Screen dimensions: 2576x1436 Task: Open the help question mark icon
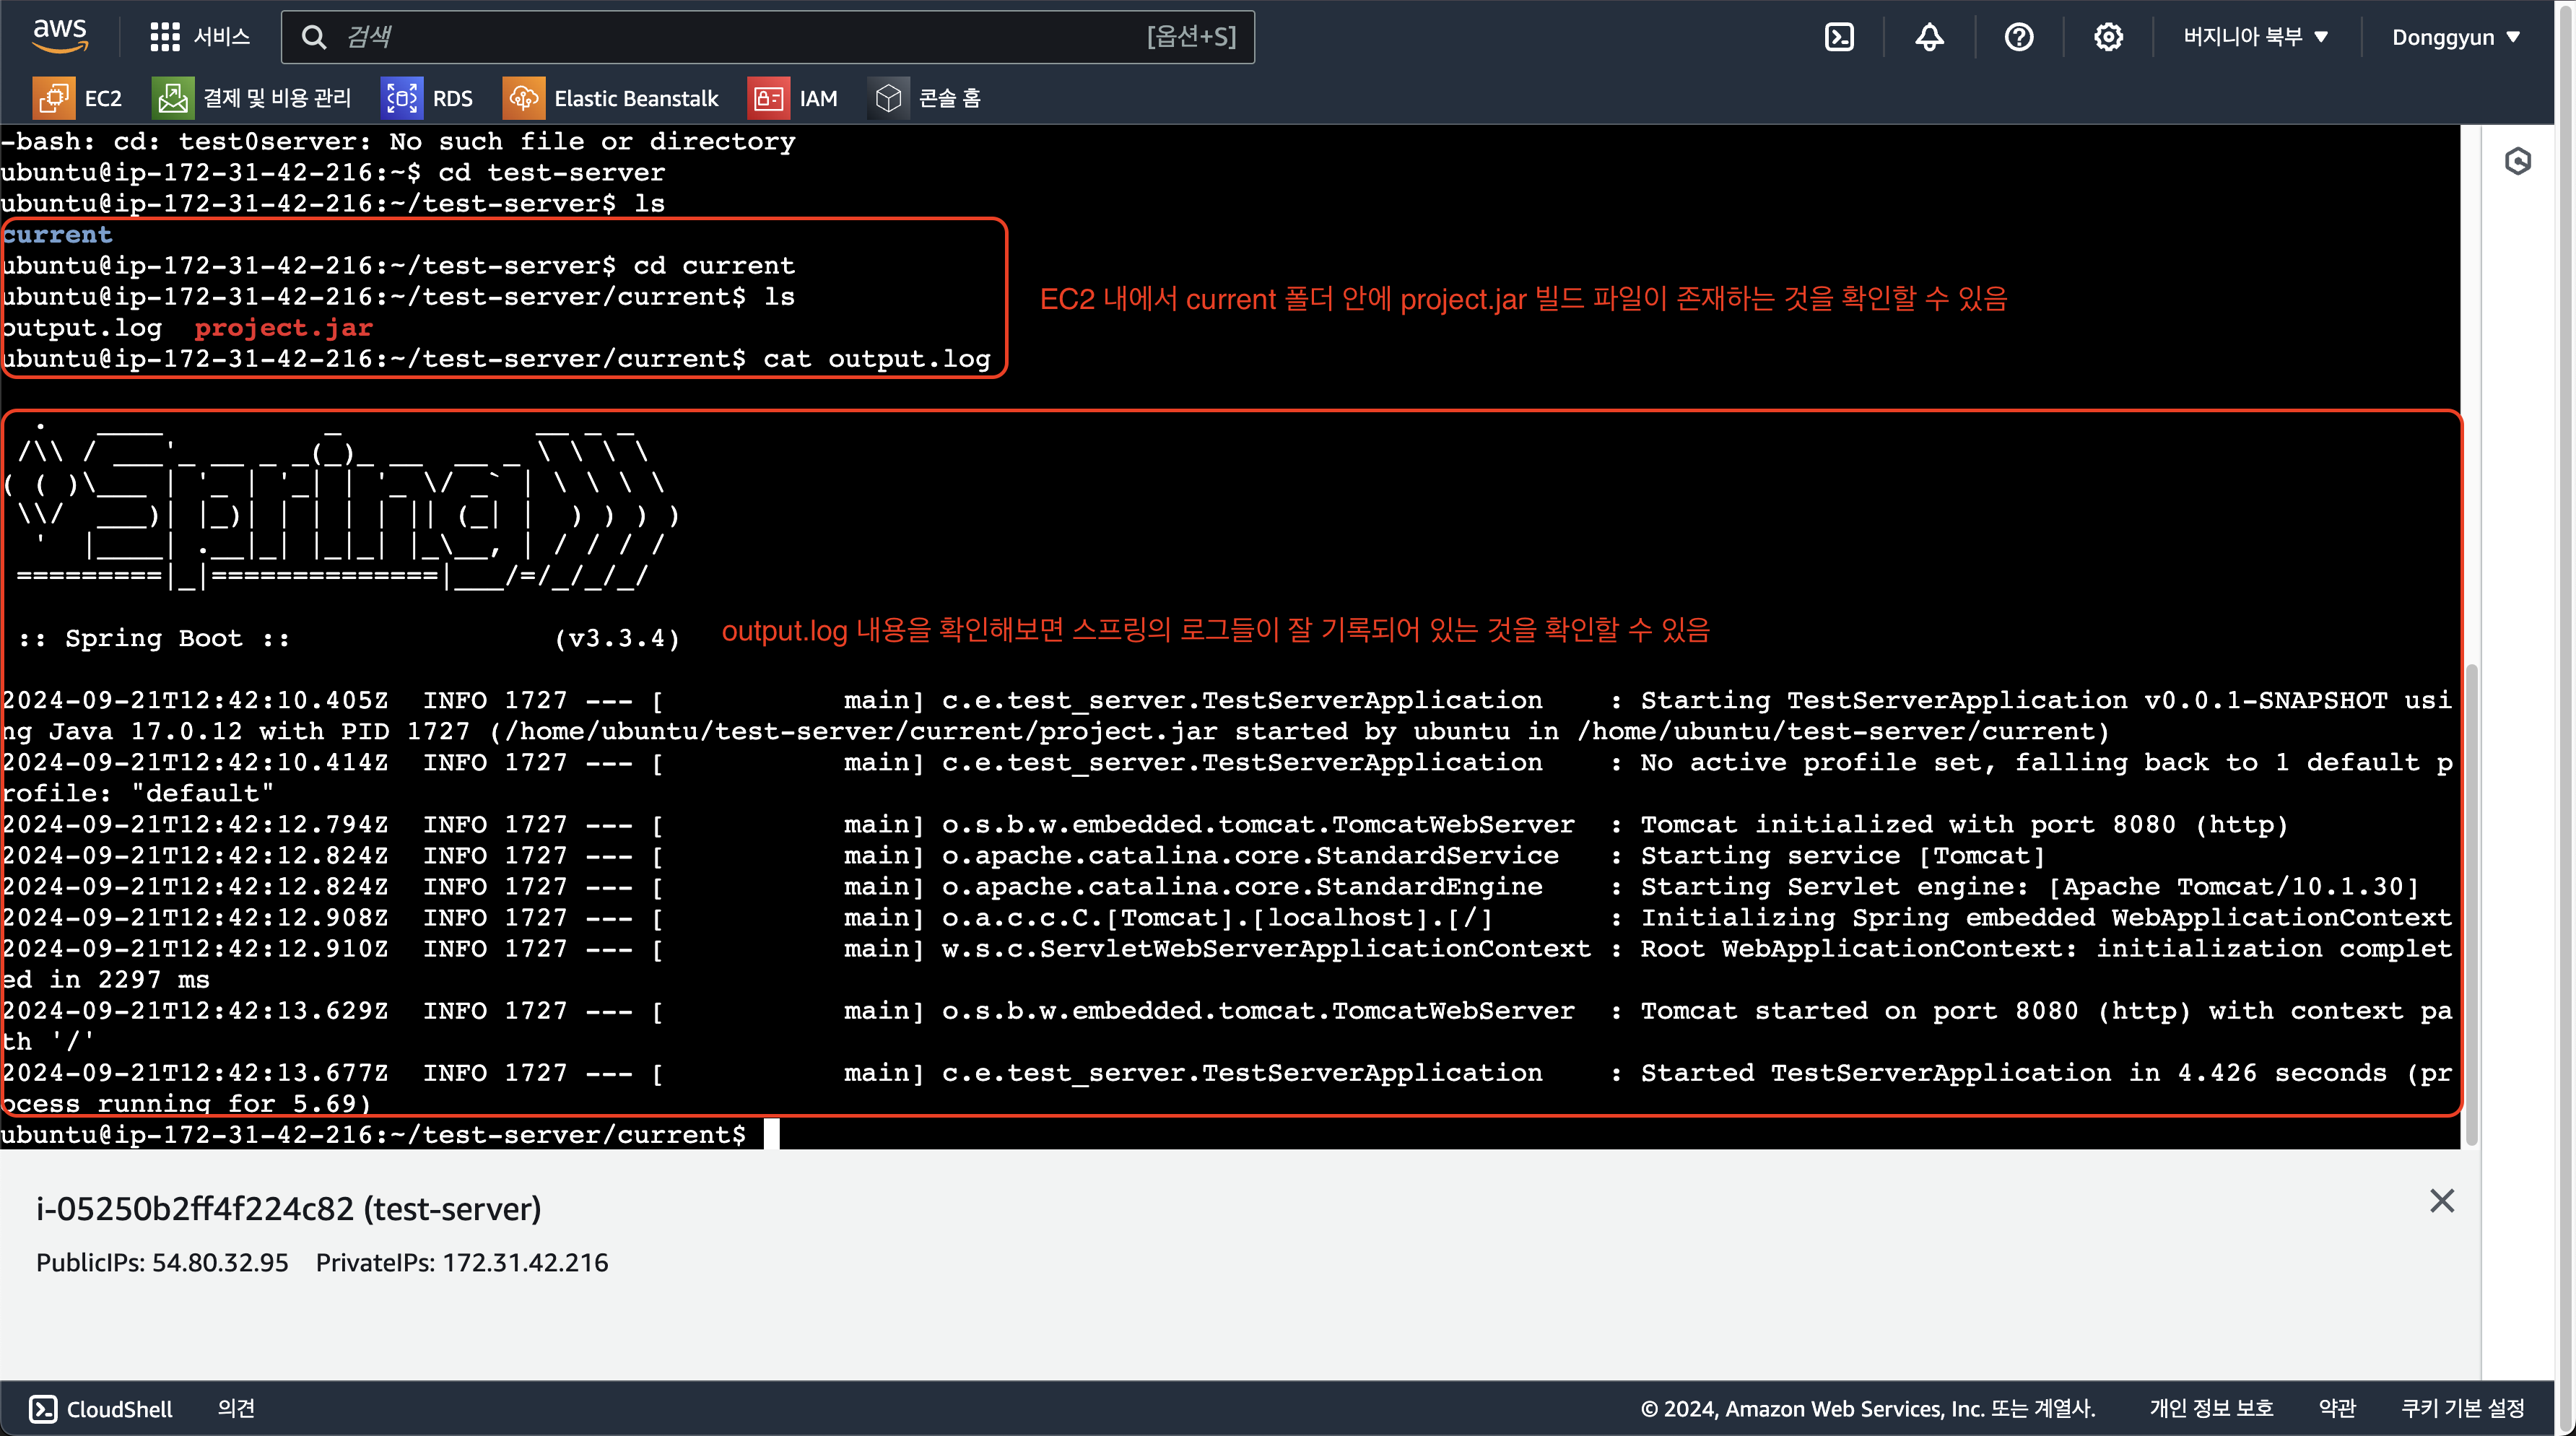2018,37
